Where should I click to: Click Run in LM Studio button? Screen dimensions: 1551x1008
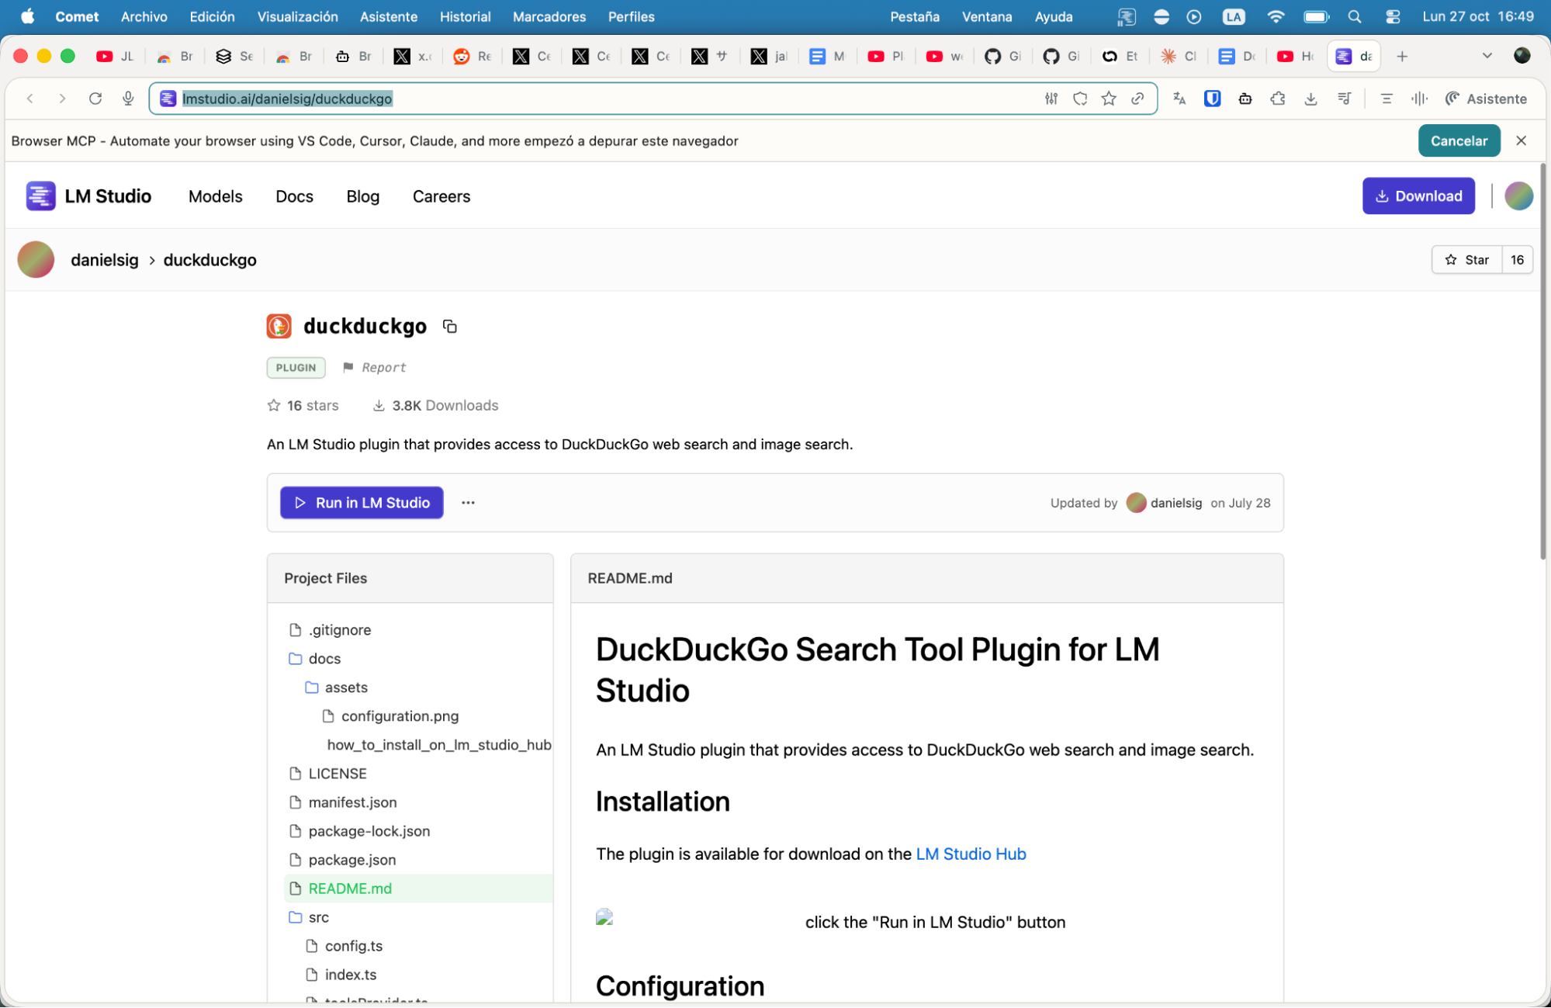362,503
